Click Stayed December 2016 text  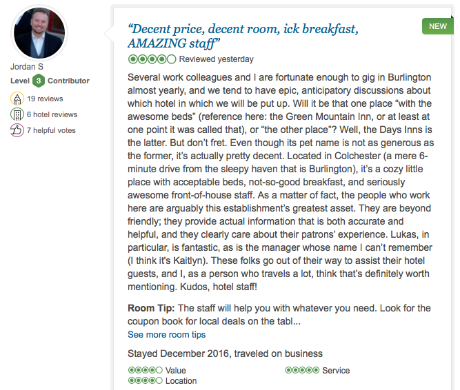coord(225,353)
